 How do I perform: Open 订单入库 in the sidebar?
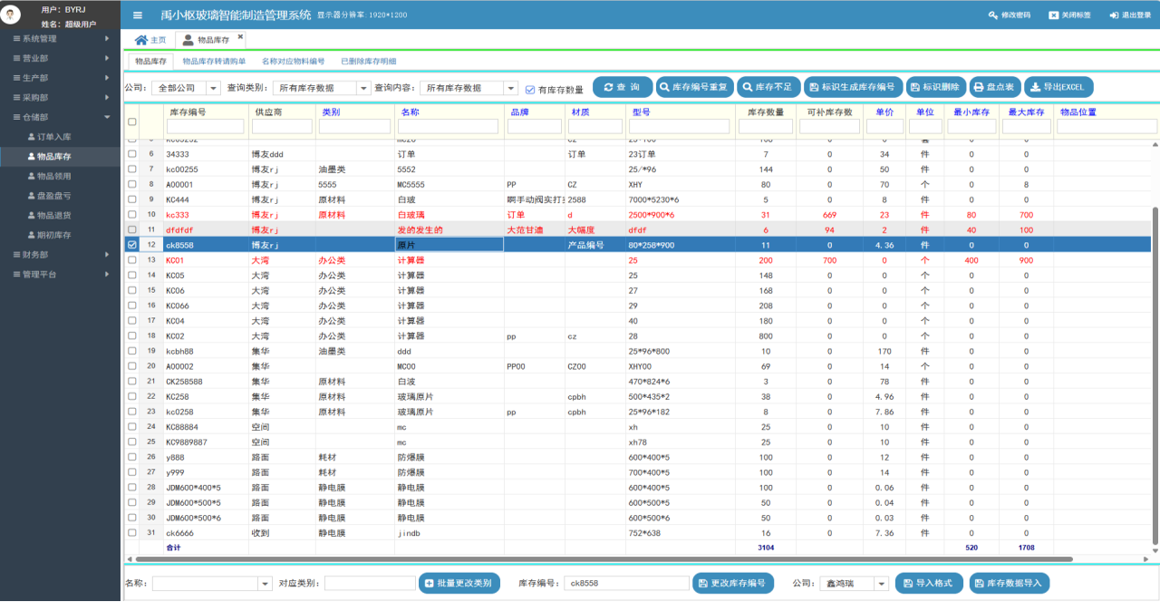[53, 136]
